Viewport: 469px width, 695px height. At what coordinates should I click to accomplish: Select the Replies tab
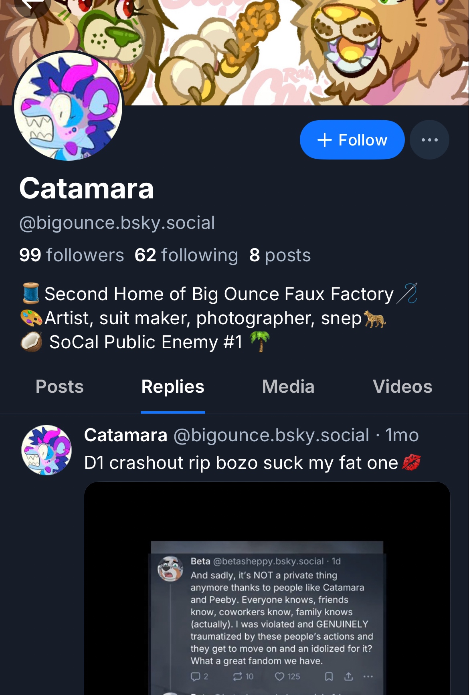coord(173,387)
